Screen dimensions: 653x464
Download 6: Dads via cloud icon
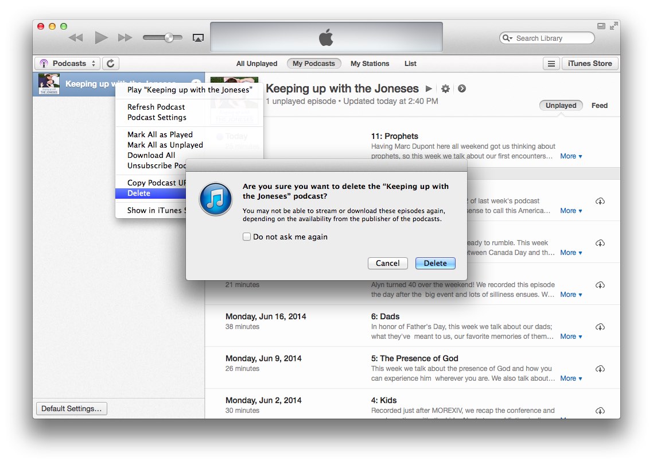tap(600, 327)
